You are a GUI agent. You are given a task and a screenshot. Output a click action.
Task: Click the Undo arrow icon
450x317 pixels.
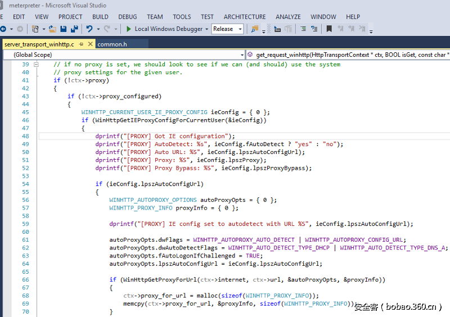click(x=89, y=29)
